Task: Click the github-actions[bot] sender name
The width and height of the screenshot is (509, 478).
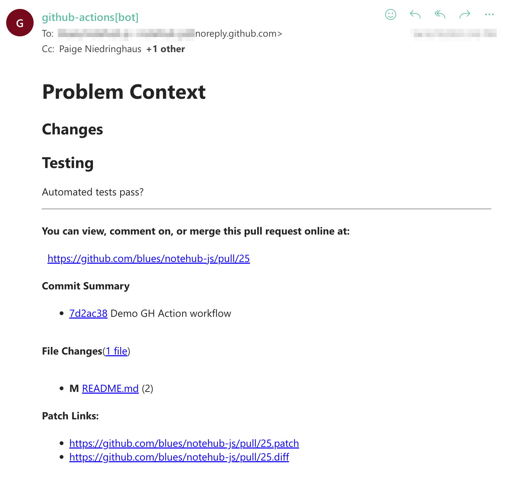Action: pyautogui.click(x=91, y=17)
